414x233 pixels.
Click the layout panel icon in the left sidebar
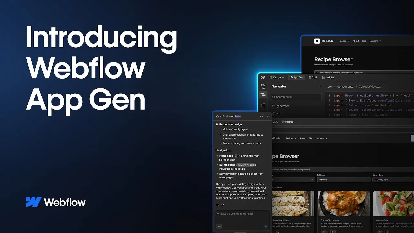pyautogui.click(x=263, y=105)
